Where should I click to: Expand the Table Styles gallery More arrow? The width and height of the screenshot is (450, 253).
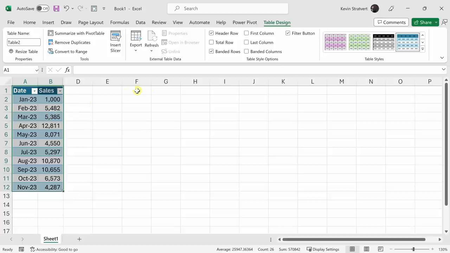[423, 49]
